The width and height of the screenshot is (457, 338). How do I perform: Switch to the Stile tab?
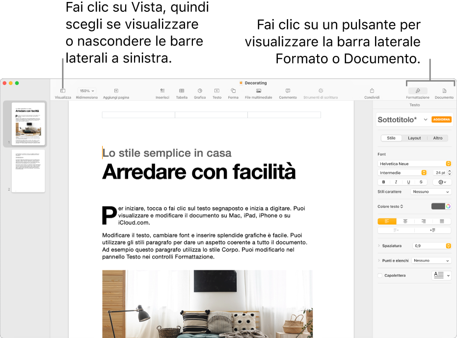(391, 138)
